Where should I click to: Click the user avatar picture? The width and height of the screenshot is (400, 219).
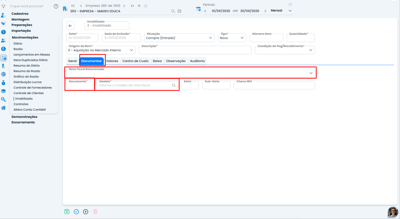393,212
